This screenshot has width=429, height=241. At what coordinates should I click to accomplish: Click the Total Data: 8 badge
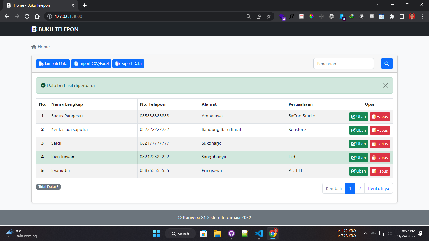point(48,187)
